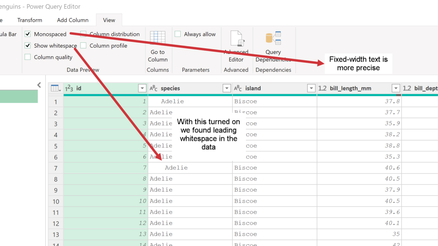The image size is (438, 246).
Task: Open the id column filter dropdown
Action: click(142, 88)
